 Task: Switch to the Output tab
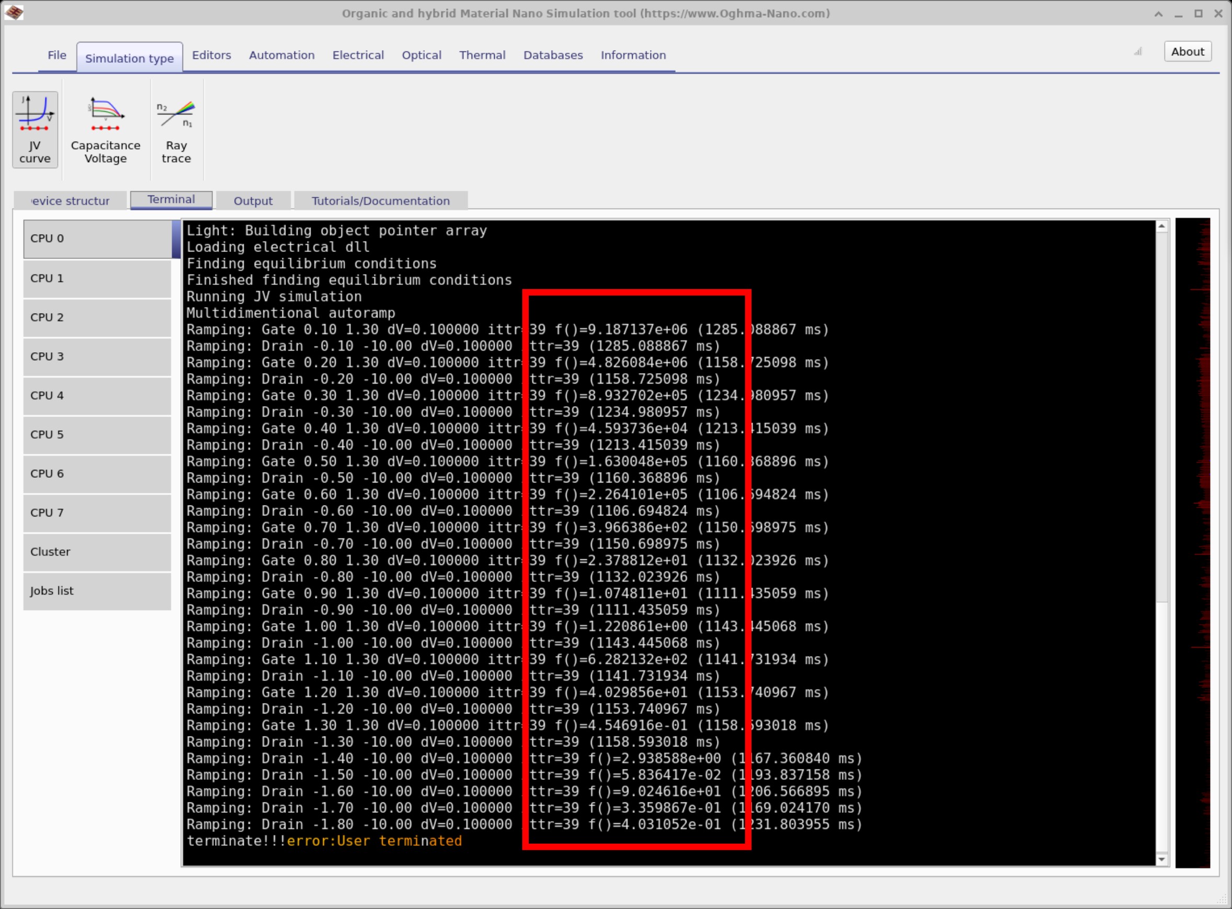click(x=253, y=200)
